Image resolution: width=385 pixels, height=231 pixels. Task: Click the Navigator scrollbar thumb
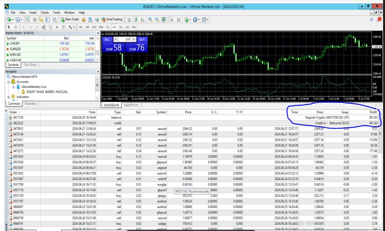[x=97, y=85]
